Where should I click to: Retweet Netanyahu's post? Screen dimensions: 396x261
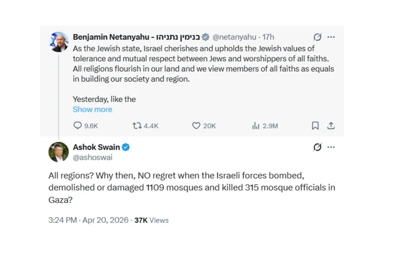tap(137, 126)
